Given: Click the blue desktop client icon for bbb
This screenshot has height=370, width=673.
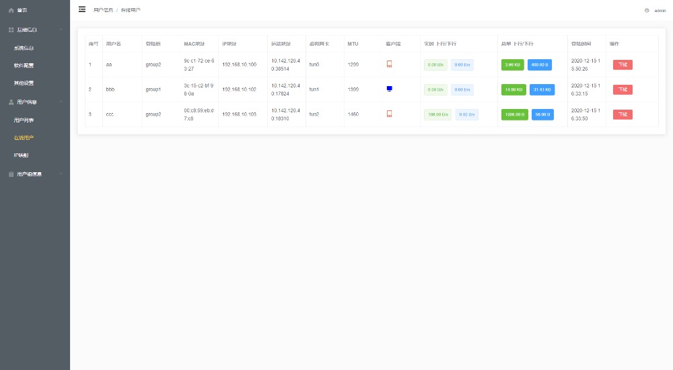Looking at the screenshot, I should click(x=389, y=89).
